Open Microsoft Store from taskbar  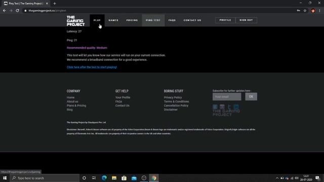[x=124, y=178]
